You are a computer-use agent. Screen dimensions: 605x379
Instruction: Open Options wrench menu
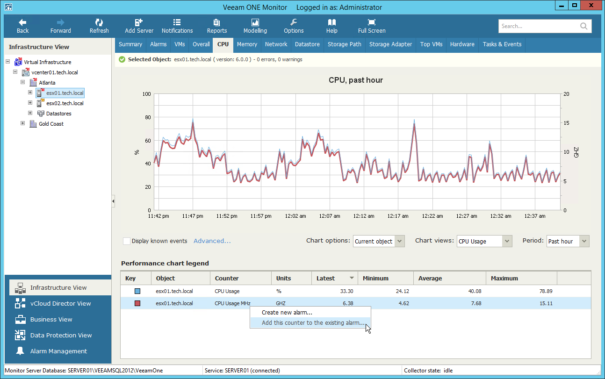[x=294, y=26]
